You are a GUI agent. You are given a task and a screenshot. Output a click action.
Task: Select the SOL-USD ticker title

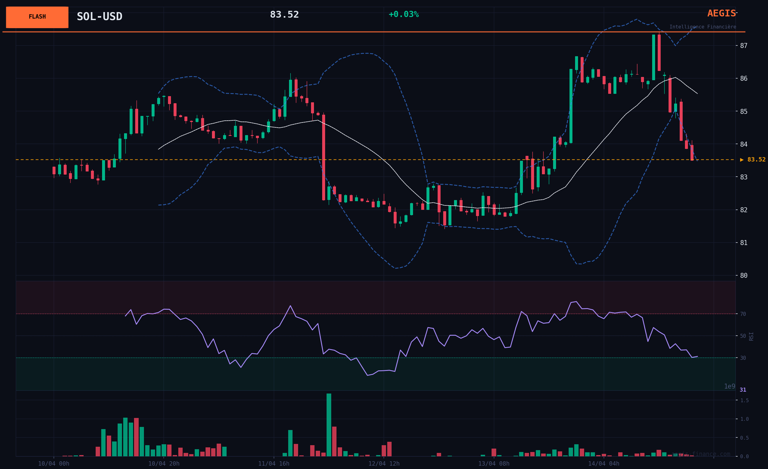point(99,16)
